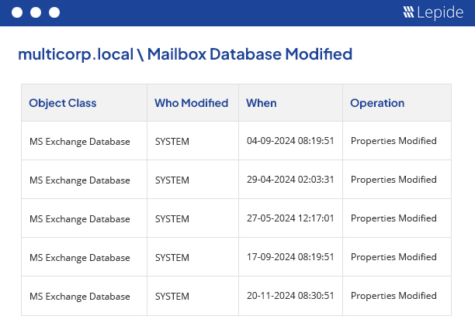Sort by Operation column header

tap(377, 103)
